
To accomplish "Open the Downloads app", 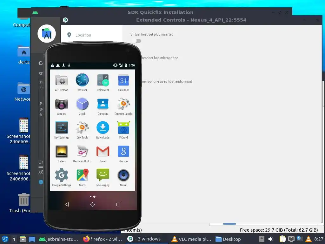I will point(103,130).
